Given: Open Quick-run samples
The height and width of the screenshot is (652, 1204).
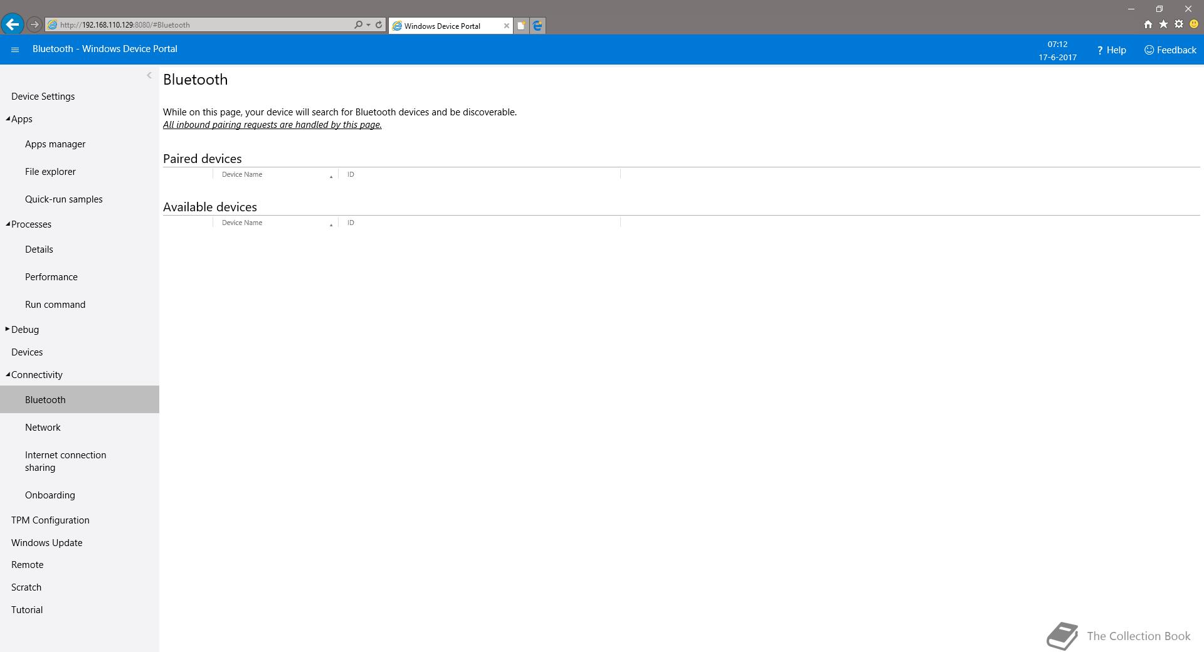Looking at the screenshot, I should [63, 199].
